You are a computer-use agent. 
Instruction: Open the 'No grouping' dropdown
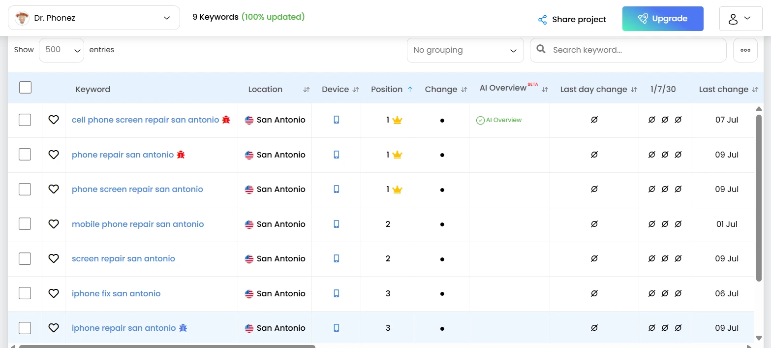tap(465, 50)
